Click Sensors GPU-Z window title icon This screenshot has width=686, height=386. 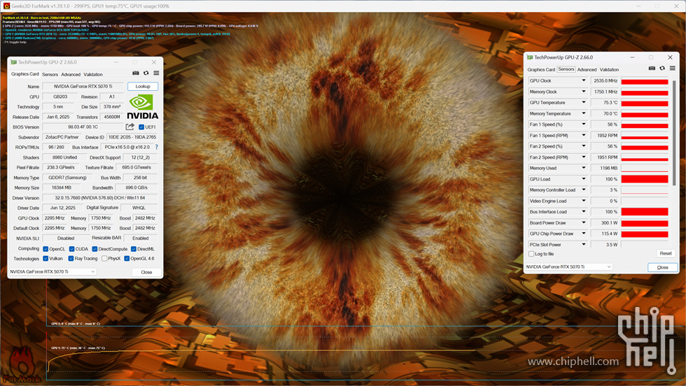(x=530, y=57)
